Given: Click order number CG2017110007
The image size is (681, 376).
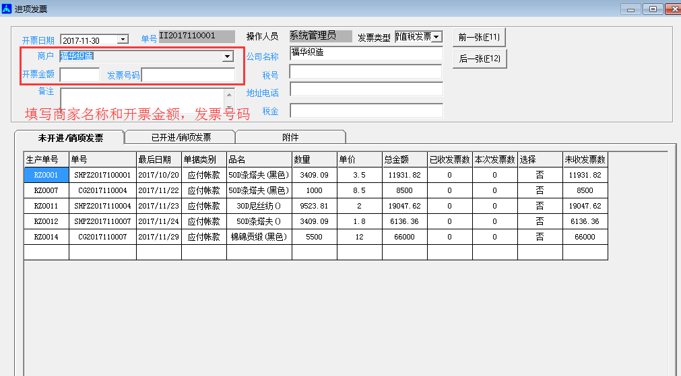Looking at the screenshot, I should 102,237.
